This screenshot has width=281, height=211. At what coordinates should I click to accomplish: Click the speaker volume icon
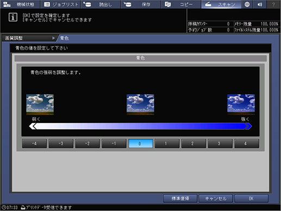260,4
